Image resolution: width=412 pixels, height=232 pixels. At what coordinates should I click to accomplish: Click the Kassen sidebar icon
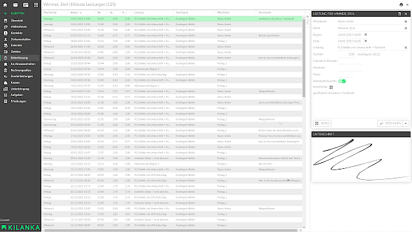(x=6, y=82)
